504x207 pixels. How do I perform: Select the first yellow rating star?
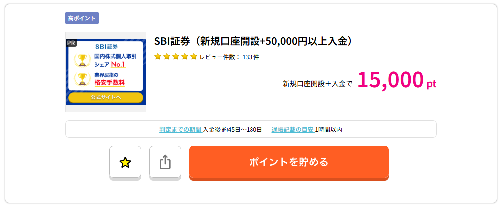coord(158,57)
